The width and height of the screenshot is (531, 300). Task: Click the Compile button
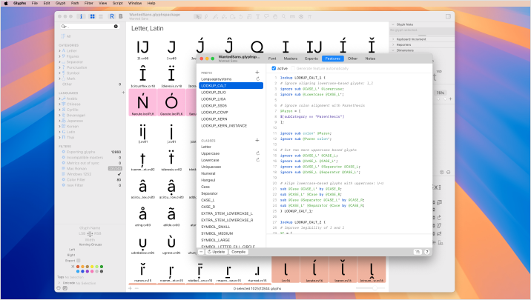pyautogui.click(x=238, y=252)
